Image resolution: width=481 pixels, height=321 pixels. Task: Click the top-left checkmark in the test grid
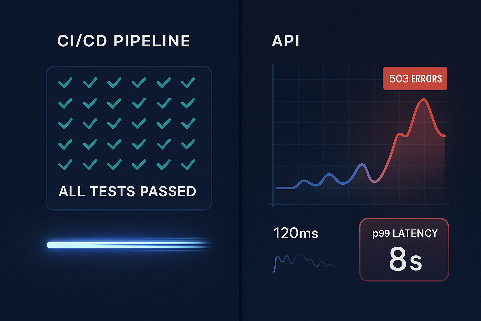click(65, 83)
